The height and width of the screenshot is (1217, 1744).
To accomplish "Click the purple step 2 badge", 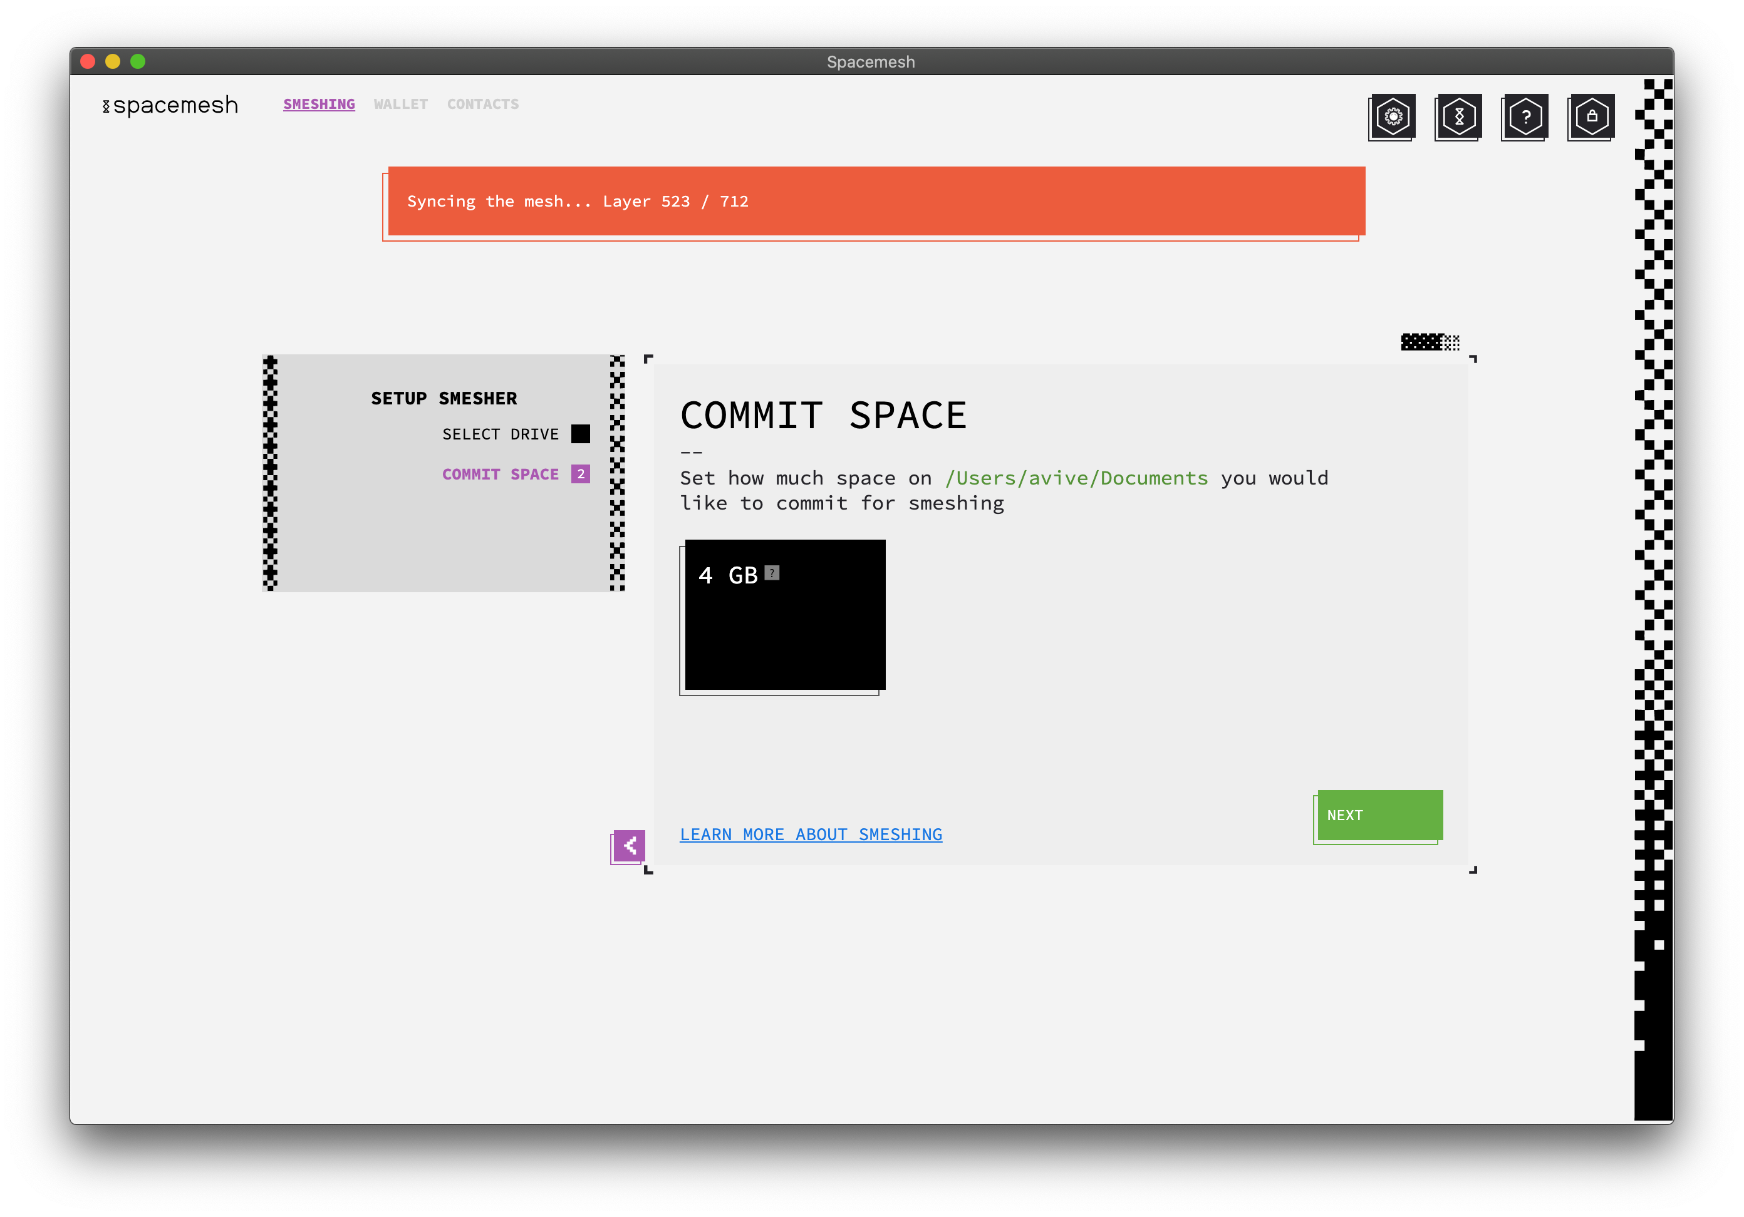I will coord(580,474).
